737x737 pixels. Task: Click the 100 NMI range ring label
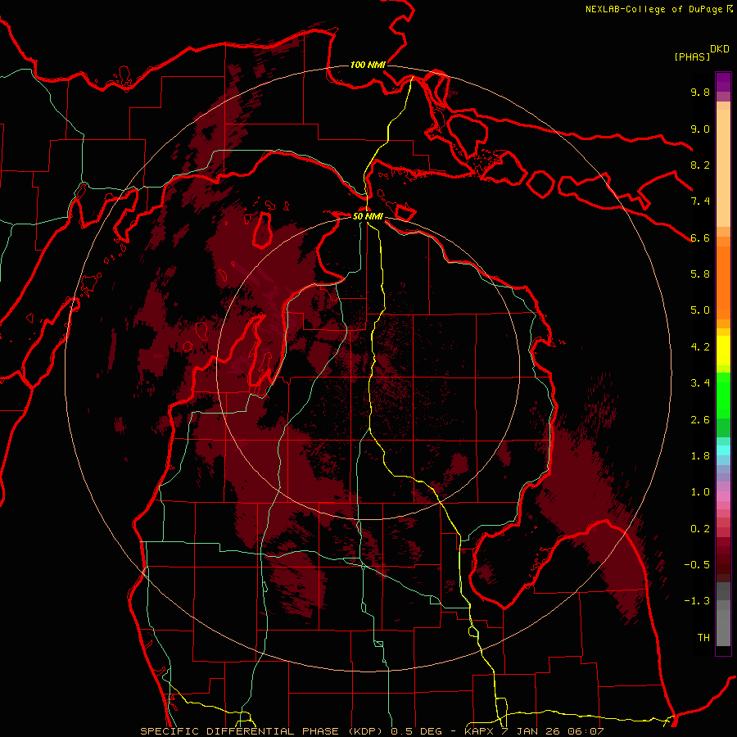click(368, 65)
